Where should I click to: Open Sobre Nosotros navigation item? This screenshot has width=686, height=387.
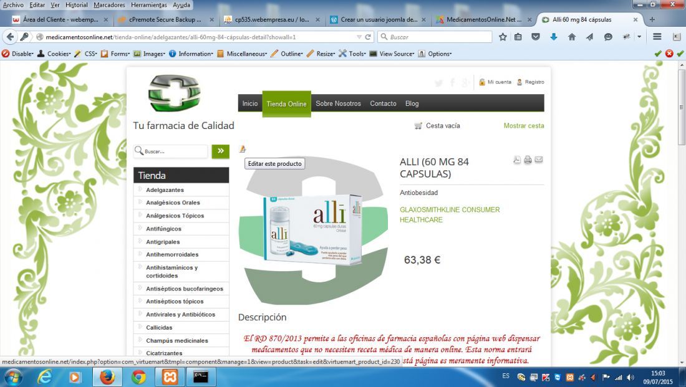338,103
